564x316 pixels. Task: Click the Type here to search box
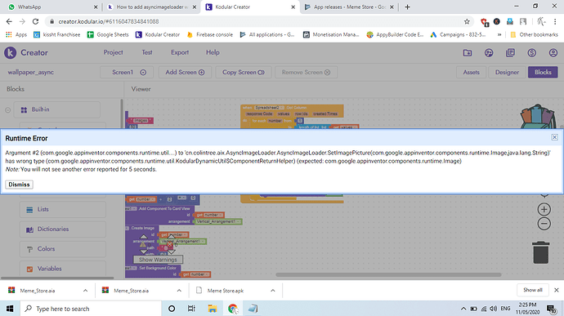tap(90, 309)
